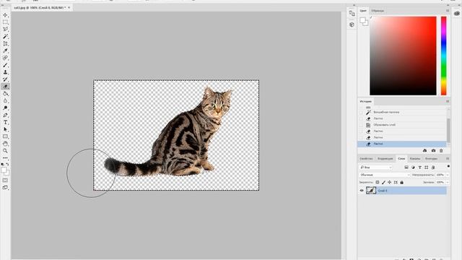Select the Path Selection tool
The width and height of the screenshot is (462, 260).
[x=5, y=129]
